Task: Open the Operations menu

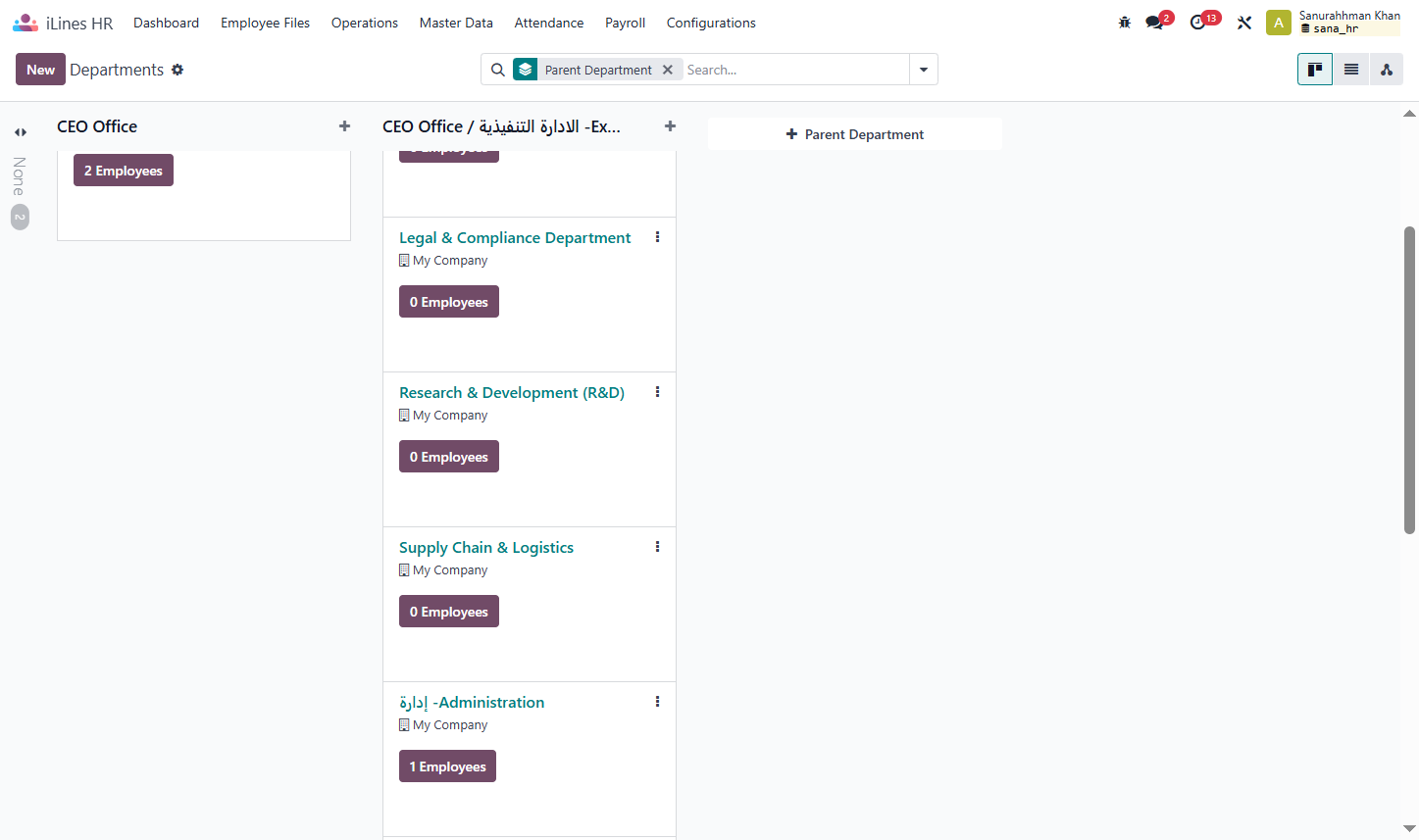Action: click(x=365, y=23)
